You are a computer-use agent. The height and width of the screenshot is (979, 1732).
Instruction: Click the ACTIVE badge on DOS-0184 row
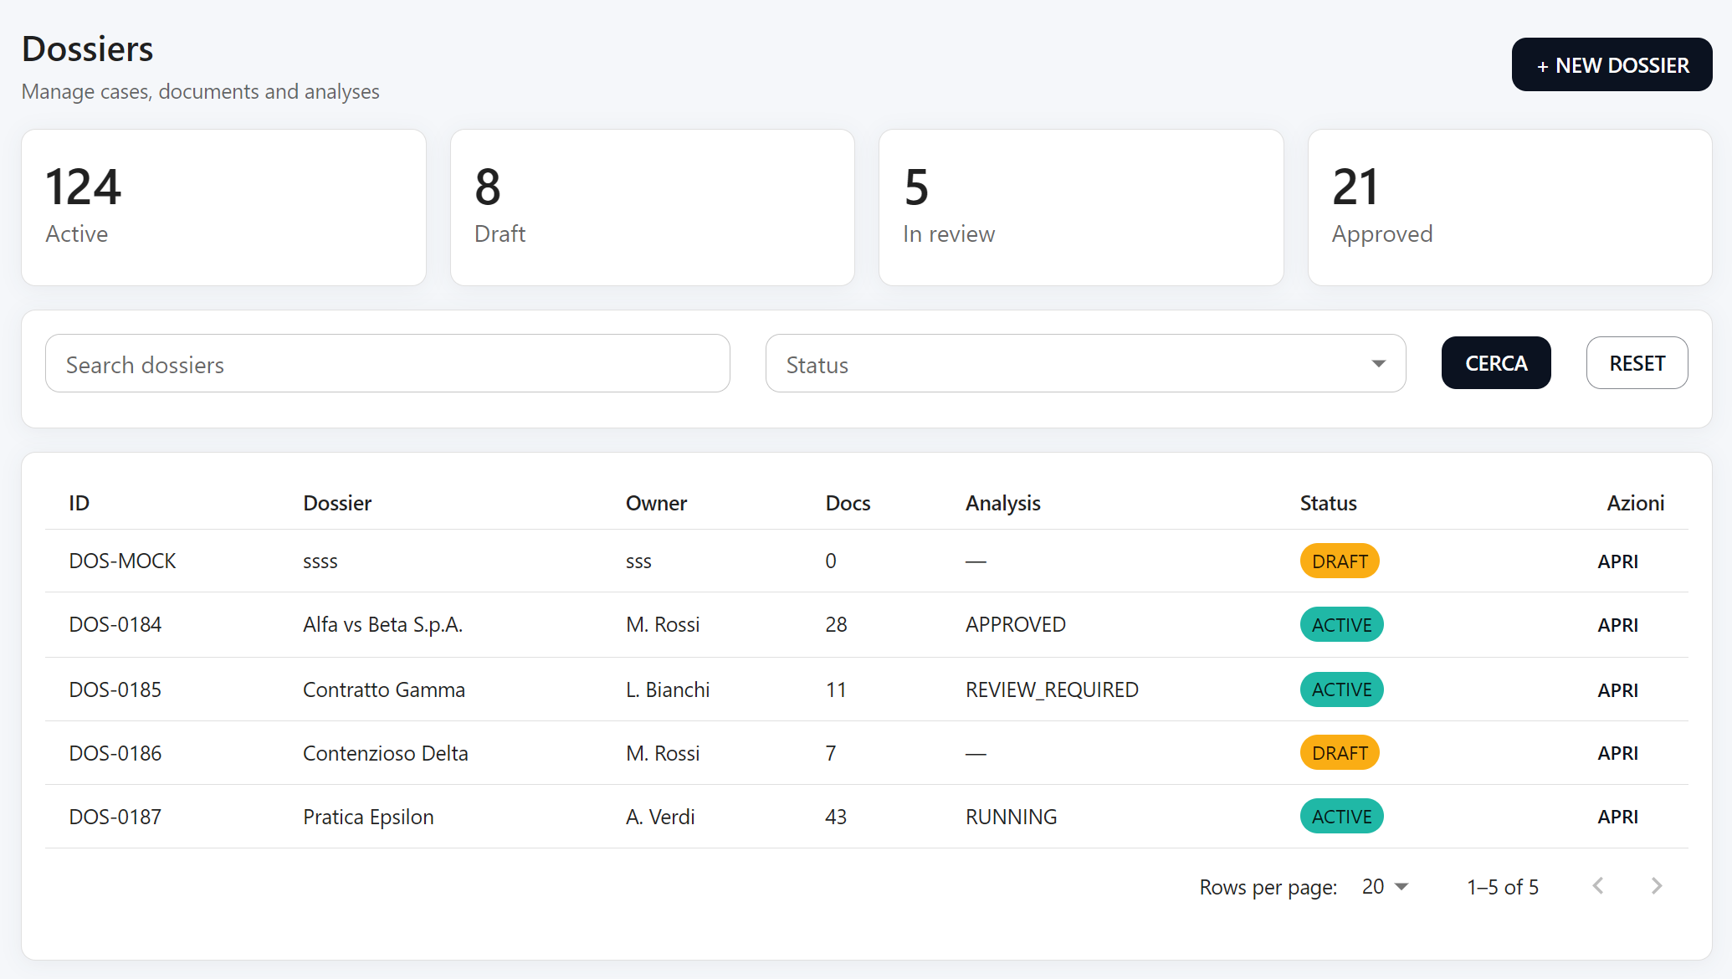(x=1341, y=625)
